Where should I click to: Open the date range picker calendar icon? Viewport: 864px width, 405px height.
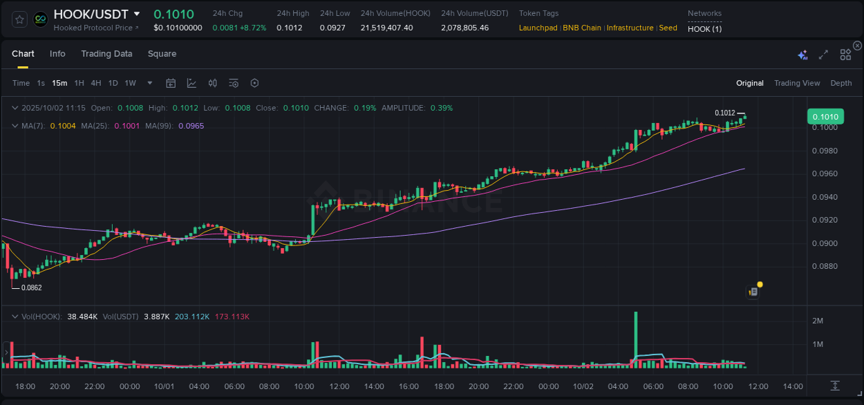[x=171, y=82]
